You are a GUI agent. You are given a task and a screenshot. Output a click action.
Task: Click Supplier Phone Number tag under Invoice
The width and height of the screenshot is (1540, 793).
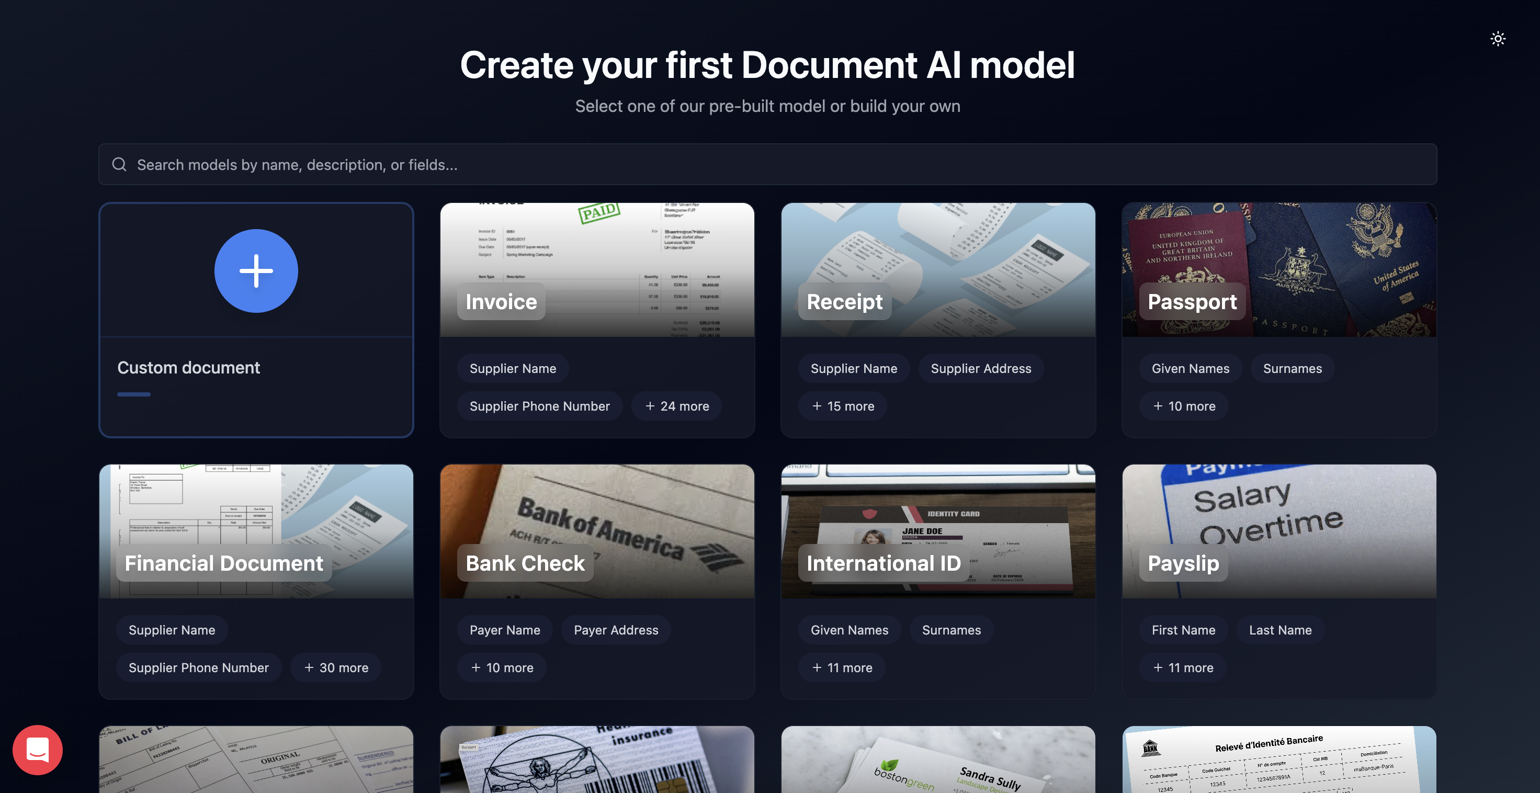pos(539,406)
